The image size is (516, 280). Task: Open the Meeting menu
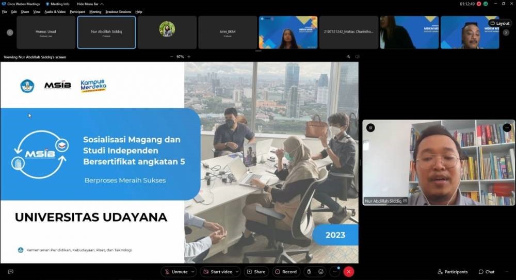click(x=95, y=12)
